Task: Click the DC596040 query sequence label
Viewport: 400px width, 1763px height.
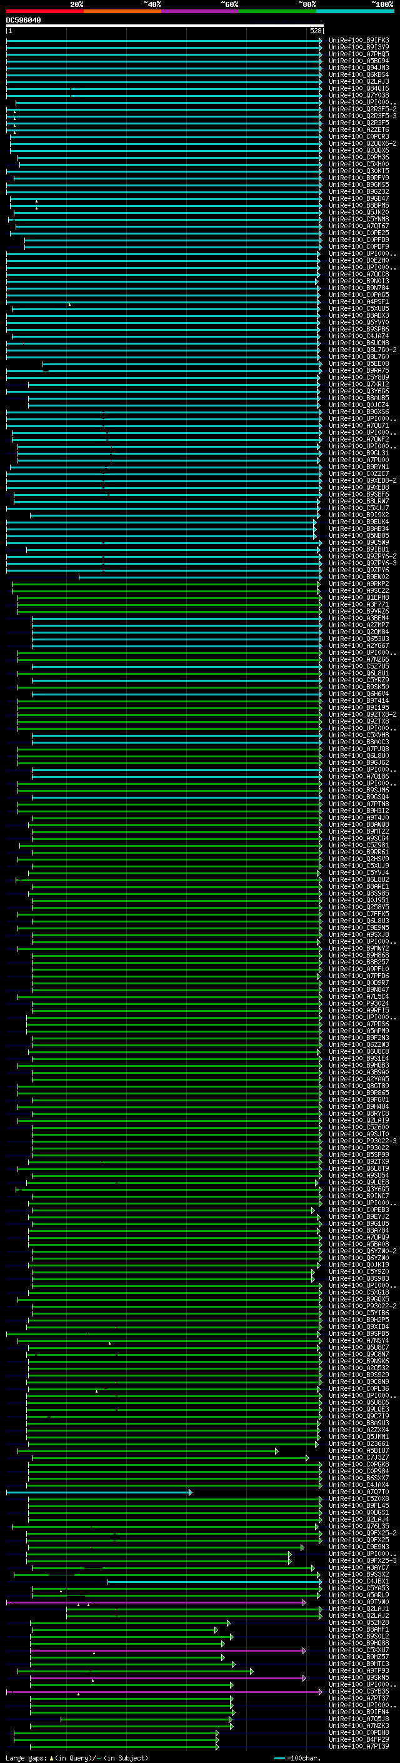Action: pos(23,20)
